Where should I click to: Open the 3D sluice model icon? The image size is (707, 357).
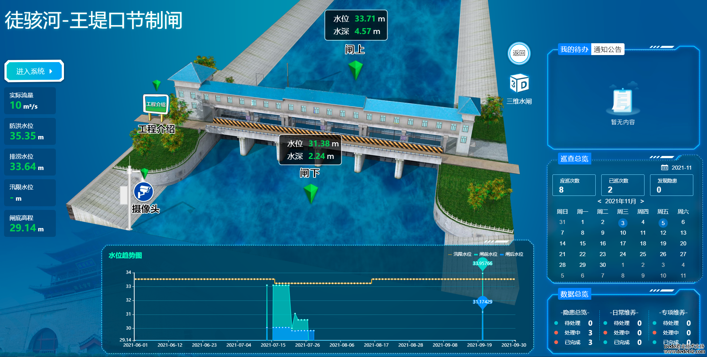click(519, 84)
